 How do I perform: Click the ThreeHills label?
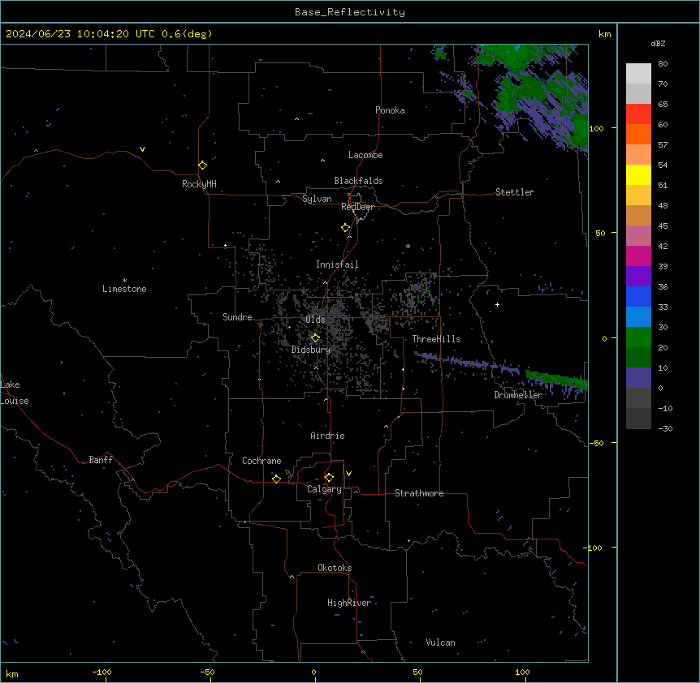click(x=436, y=339)
